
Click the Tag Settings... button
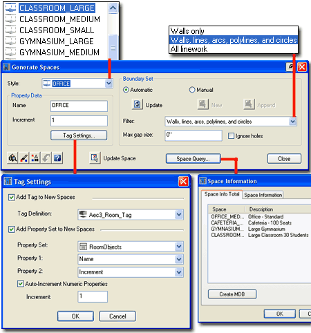pyautogui.click(x=79, y=135)
